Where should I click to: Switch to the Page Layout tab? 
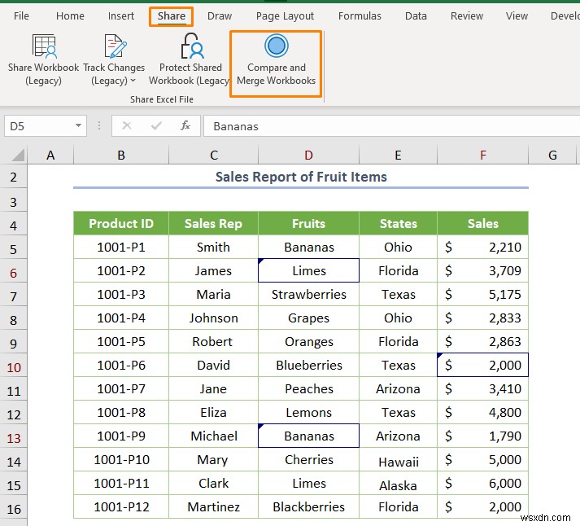coord(285,15)
